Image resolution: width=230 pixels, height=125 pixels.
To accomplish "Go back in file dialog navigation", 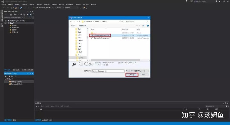I will (x=71, y=22).
